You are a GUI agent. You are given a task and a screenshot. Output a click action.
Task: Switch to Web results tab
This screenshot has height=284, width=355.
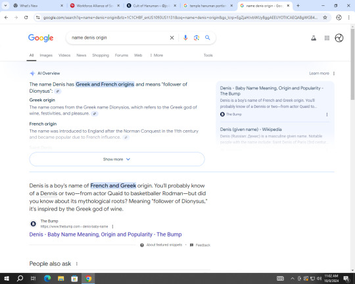coord(138,55)
